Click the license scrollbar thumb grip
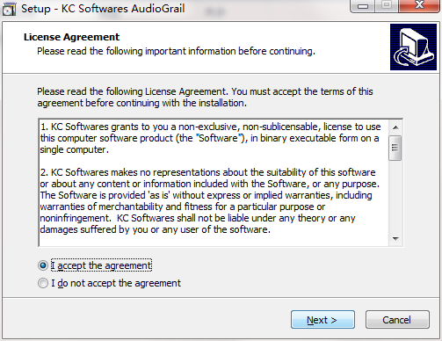This screenshot has height=341, width=442. click(x=395, y=148)
